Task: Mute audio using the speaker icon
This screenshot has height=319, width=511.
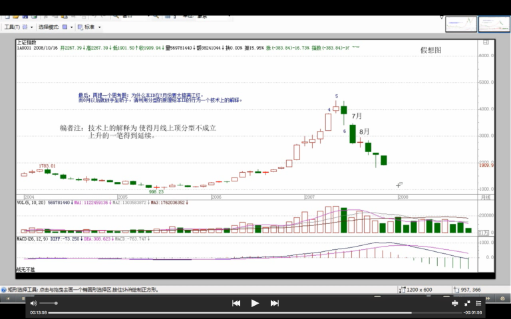Action: click(33, 303)
